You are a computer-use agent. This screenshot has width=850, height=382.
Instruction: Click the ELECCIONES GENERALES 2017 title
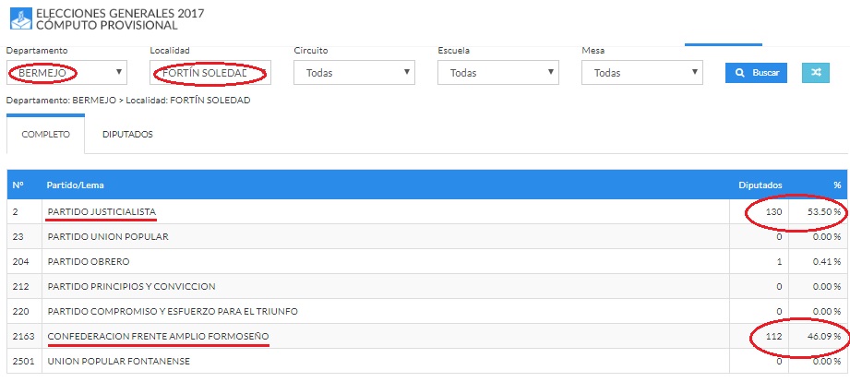click(120, 14)
